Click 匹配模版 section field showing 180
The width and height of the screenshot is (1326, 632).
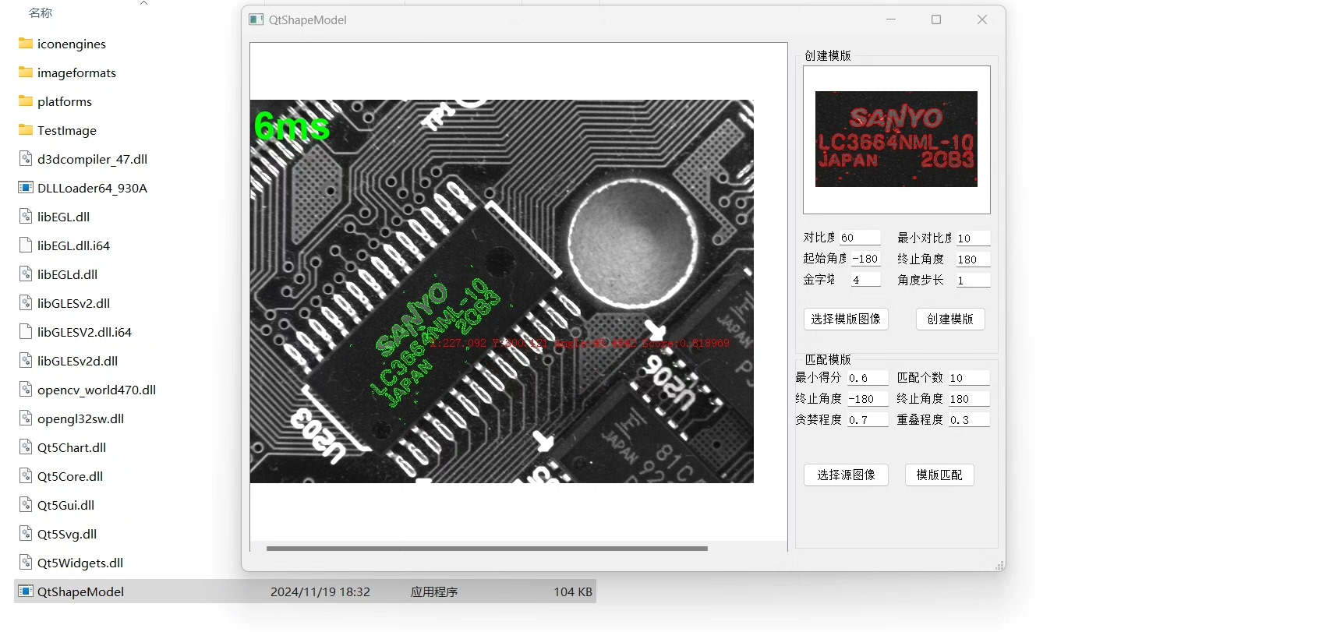coord(969,398)
